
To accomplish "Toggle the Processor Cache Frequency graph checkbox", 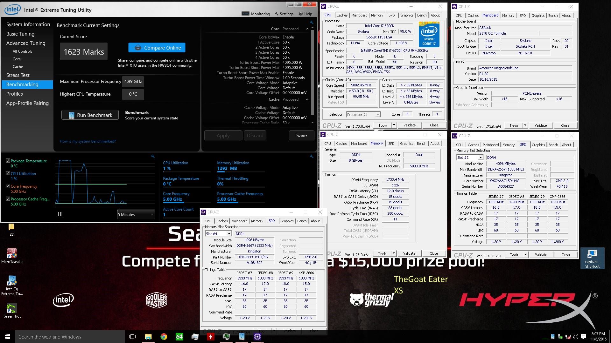I will tap(8, 199).
